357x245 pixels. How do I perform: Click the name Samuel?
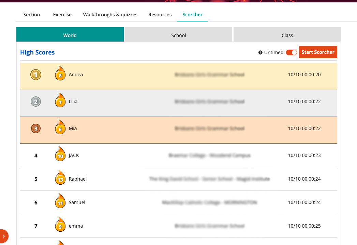pyautogui.click(x=77, y=202)
